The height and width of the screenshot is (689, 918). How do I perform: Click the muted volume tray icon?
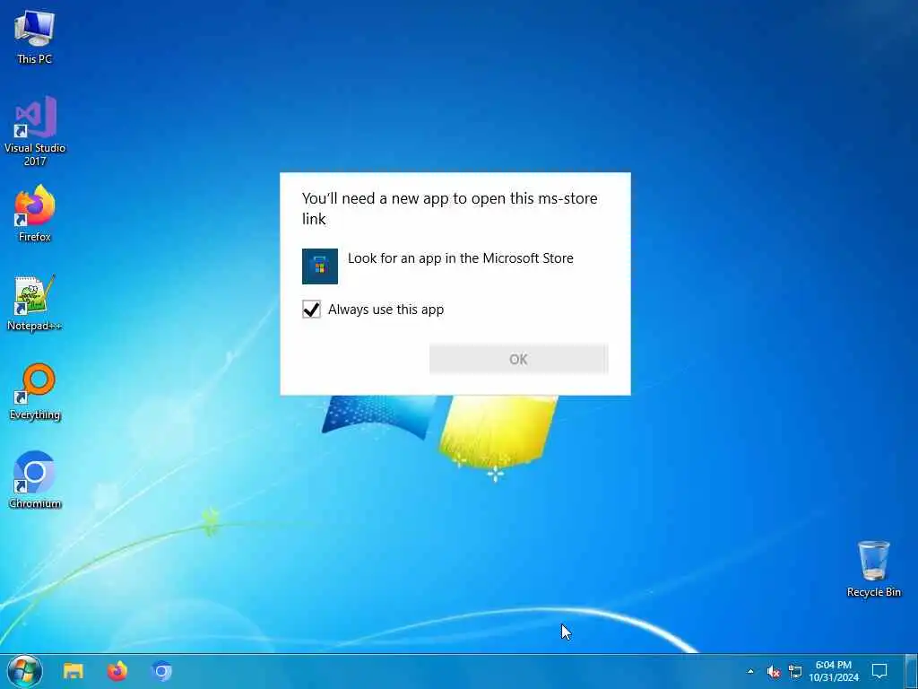click(774, 671)
